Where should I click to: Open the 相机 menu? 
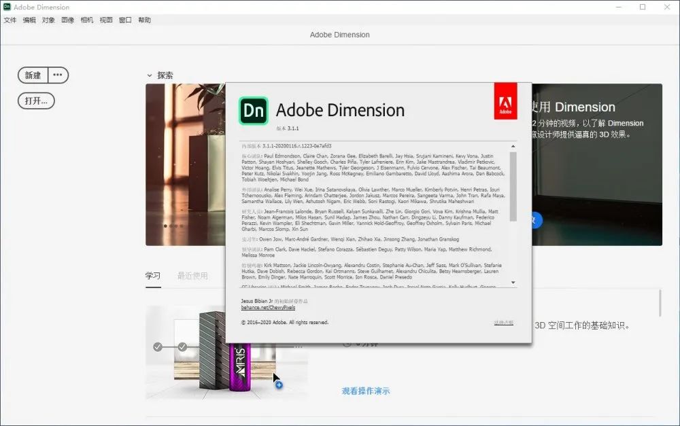click(87, 20)
